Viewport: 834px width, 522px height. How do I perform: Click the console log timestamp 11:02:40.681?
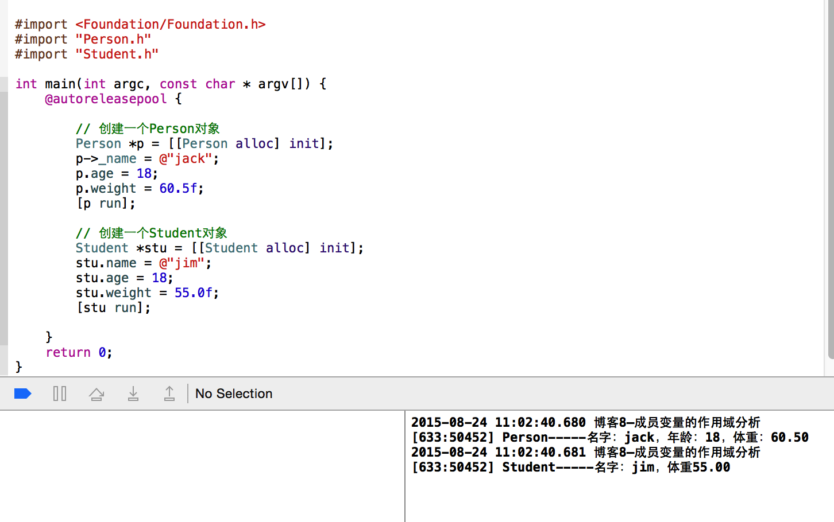click(x=540, y=452)
